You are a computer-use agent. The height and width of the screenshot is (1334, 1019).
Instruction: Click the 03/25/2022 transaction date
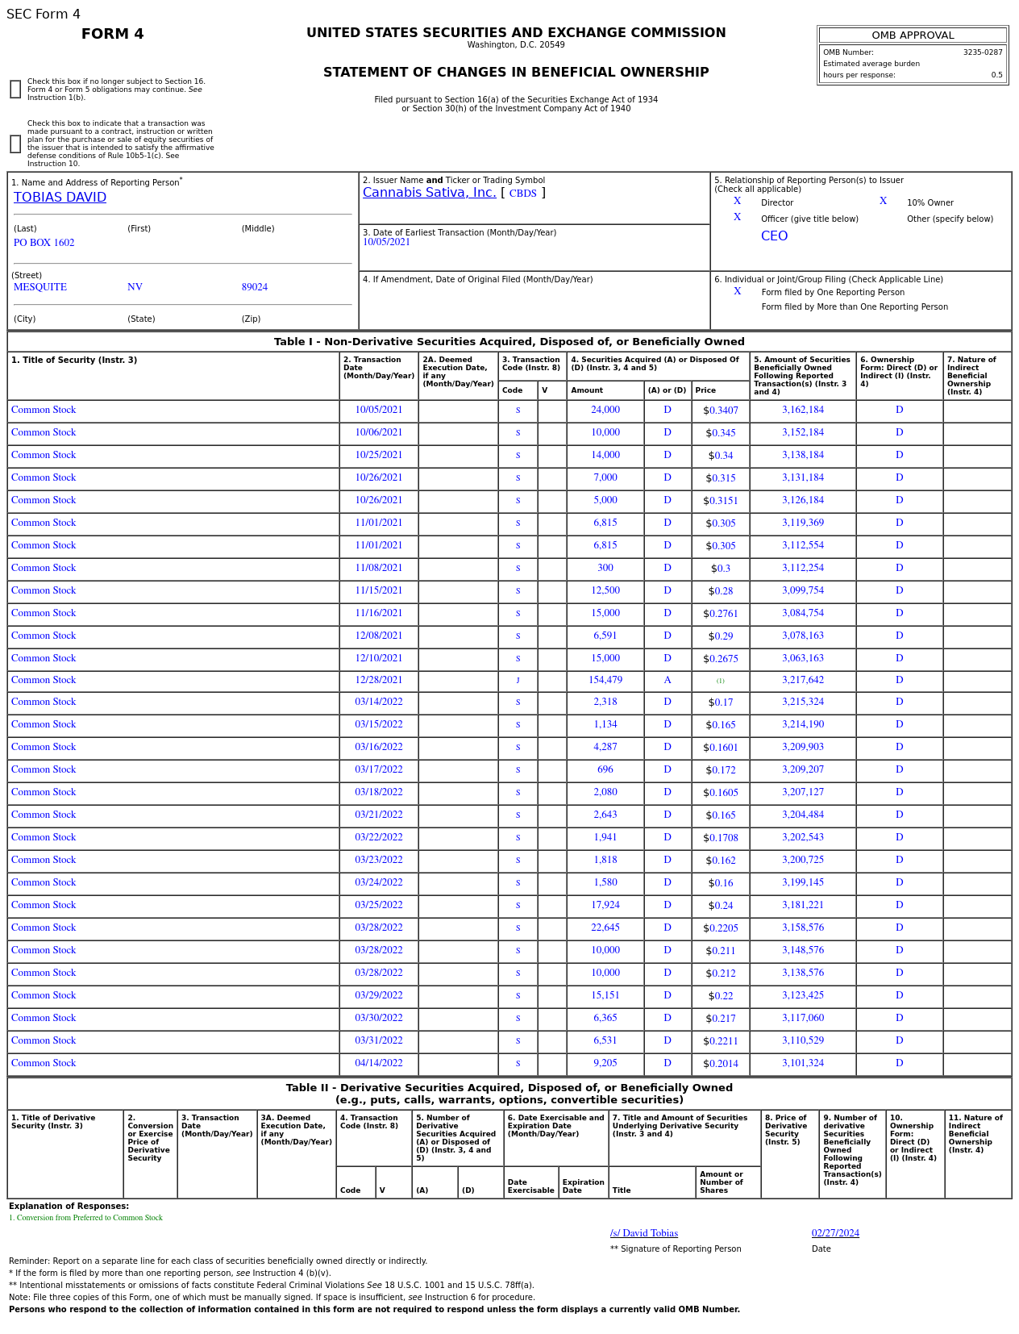click(x=379, y=906)
